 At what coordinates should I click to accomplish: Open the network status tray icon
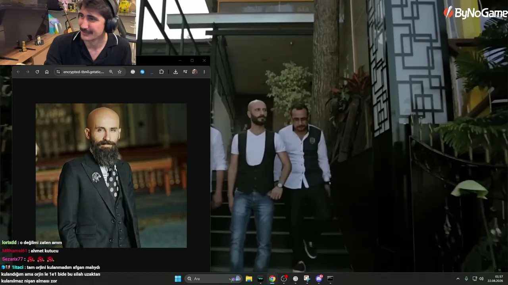point(475,279)
